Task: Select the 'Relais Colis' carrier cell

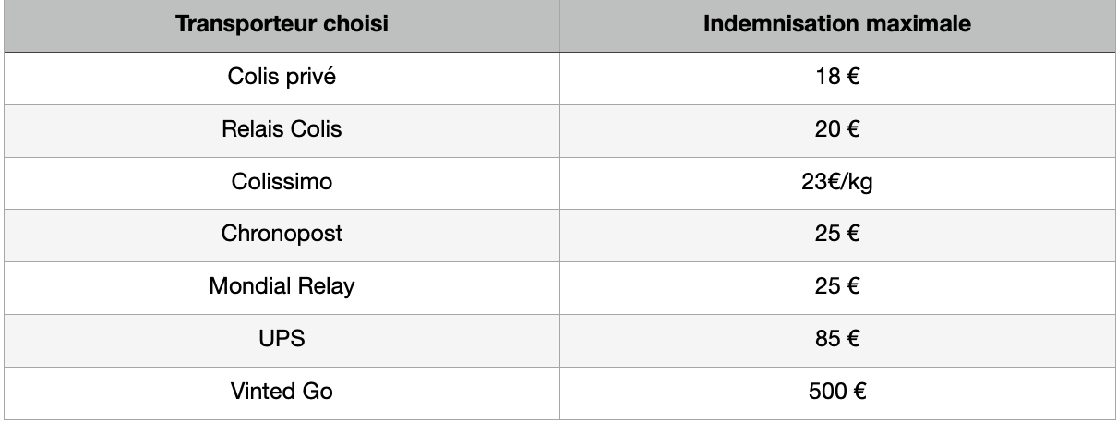Action: tap(282, 129)
